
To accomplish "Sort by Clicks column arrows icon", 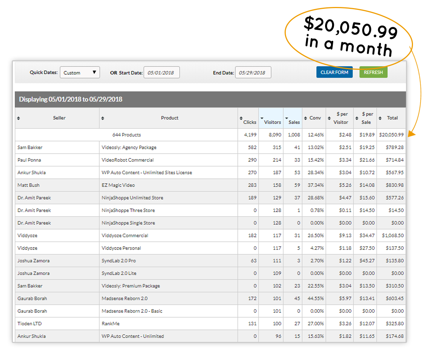I will tap(241, 118).
